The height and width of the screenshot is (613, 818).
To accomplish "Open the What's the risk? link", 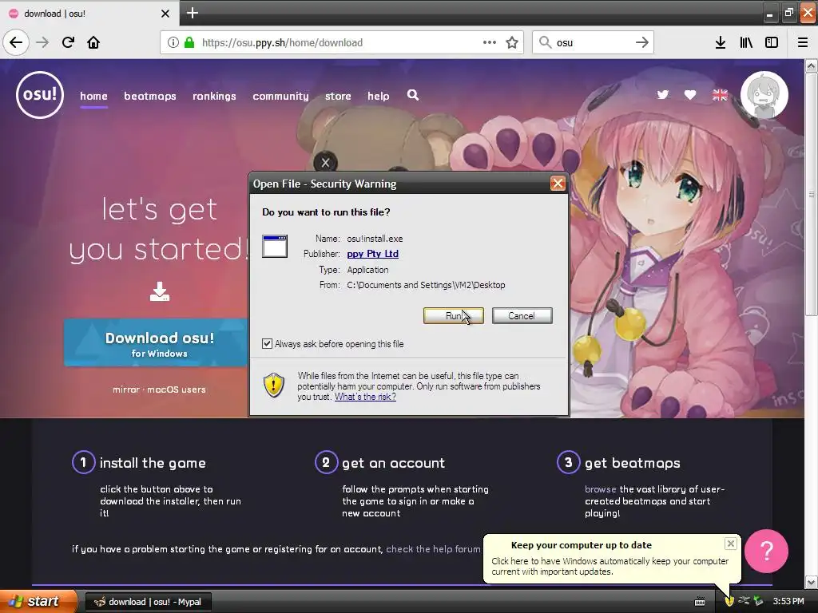I will coord(365,397).
